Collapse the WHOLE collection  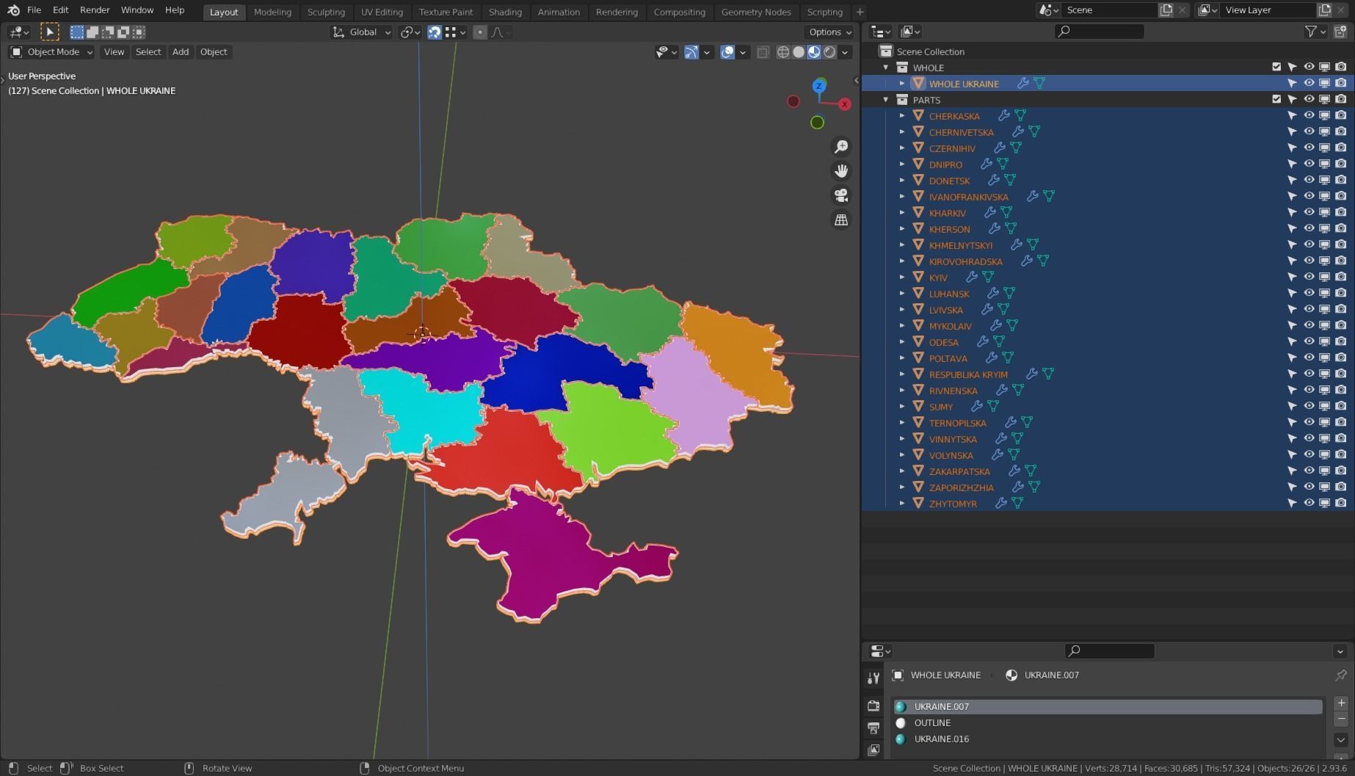click(x=886, y=68)
